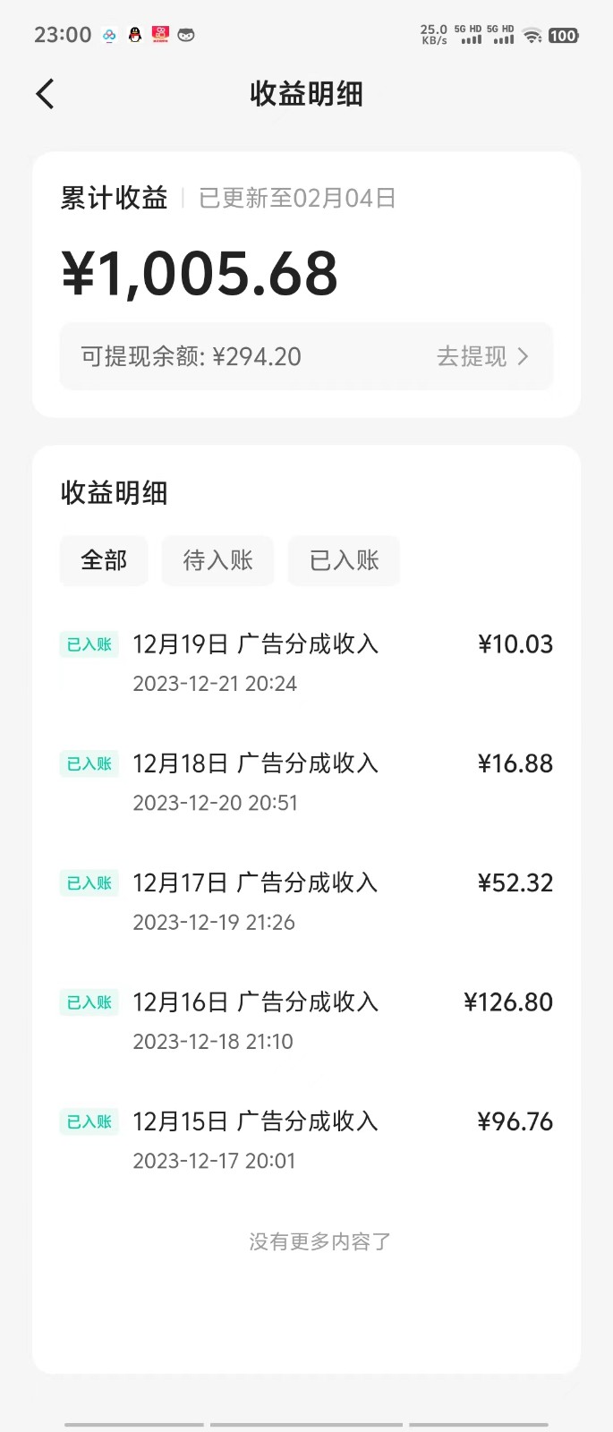
Task: Tap the Wi-Fi status icon
Action: pos(532,36)
